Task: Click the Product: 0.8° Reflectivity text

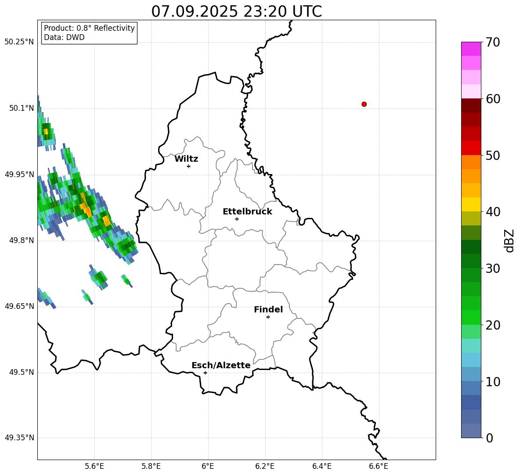Action: (89, 28)
